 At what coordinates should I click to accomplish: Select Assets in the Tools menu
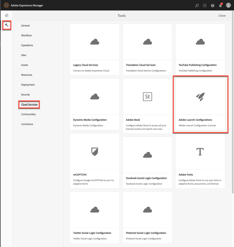pos(25,65)
